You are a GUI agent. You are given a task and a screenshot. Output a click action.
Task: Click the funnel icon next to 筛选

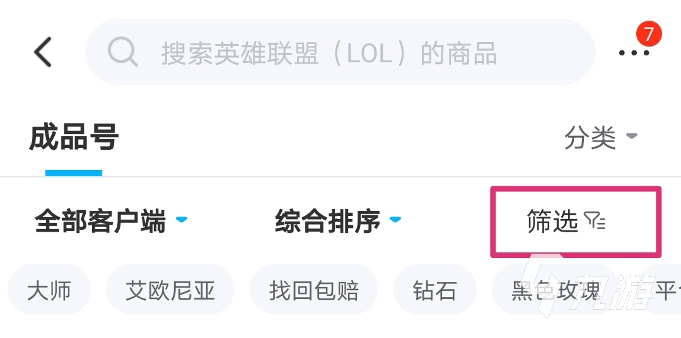point(595,221)
